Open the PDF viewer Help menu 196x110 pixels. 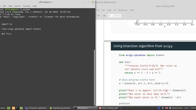pos(132,10)
